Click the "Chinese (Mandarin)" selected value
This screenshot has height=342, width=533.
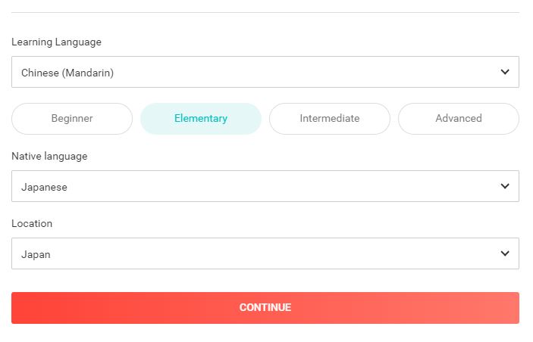[67, 73]
